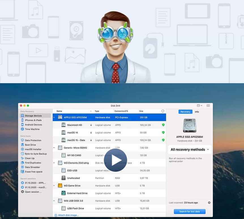Click lock icon beside macOS 15 - Data
This screenshot has height=219, width=244.
pos(91,140)
